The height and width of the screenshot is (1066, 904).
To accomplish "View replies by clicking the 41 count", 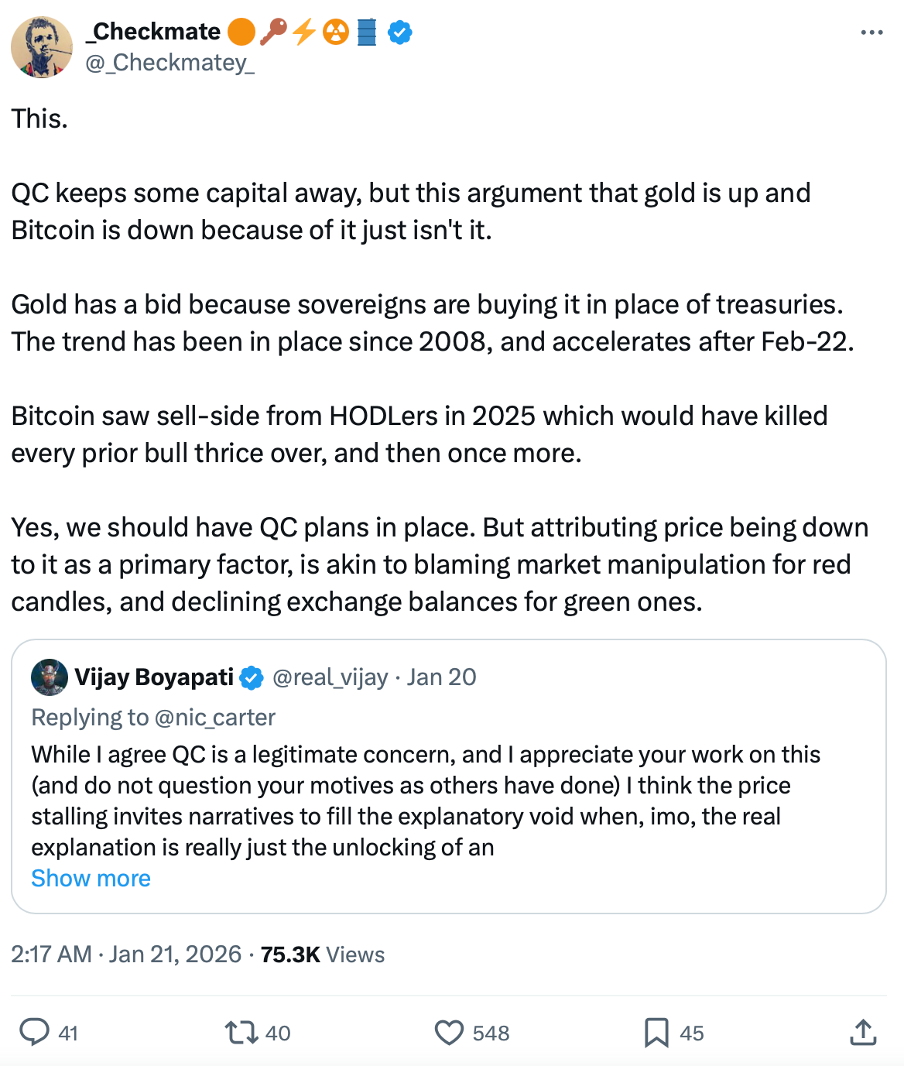I will point(68,1032).
